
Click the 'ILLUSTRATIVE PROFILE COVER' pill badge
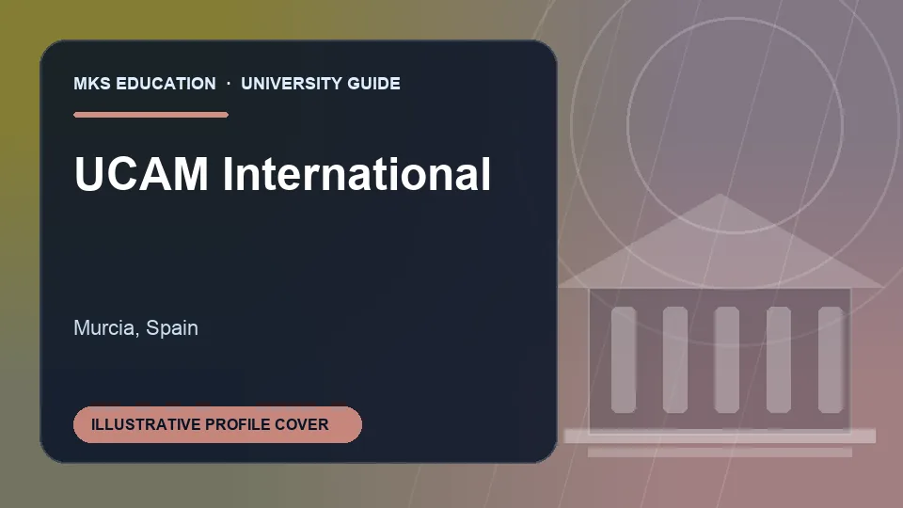[x=217, y=424]
